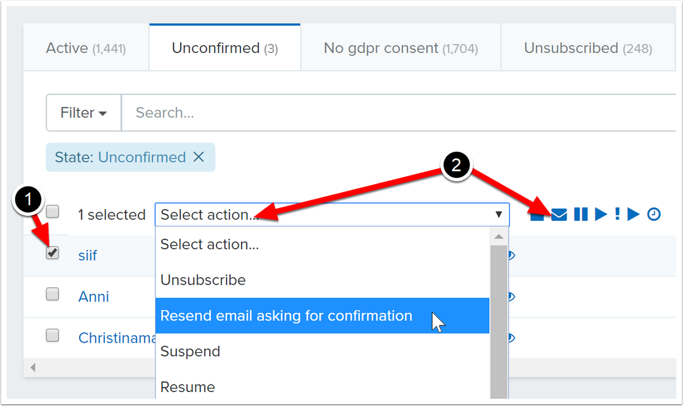
Task: Tick the select-all checkbox above list
Action: [53, 212]
